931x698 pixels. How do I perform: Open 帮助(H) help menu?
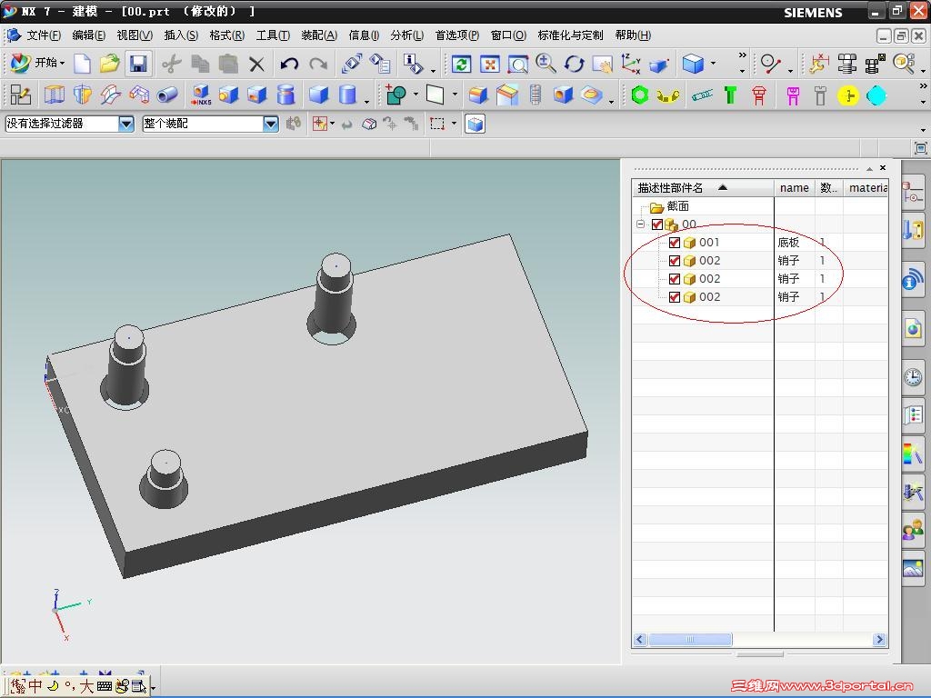(633, 35)
